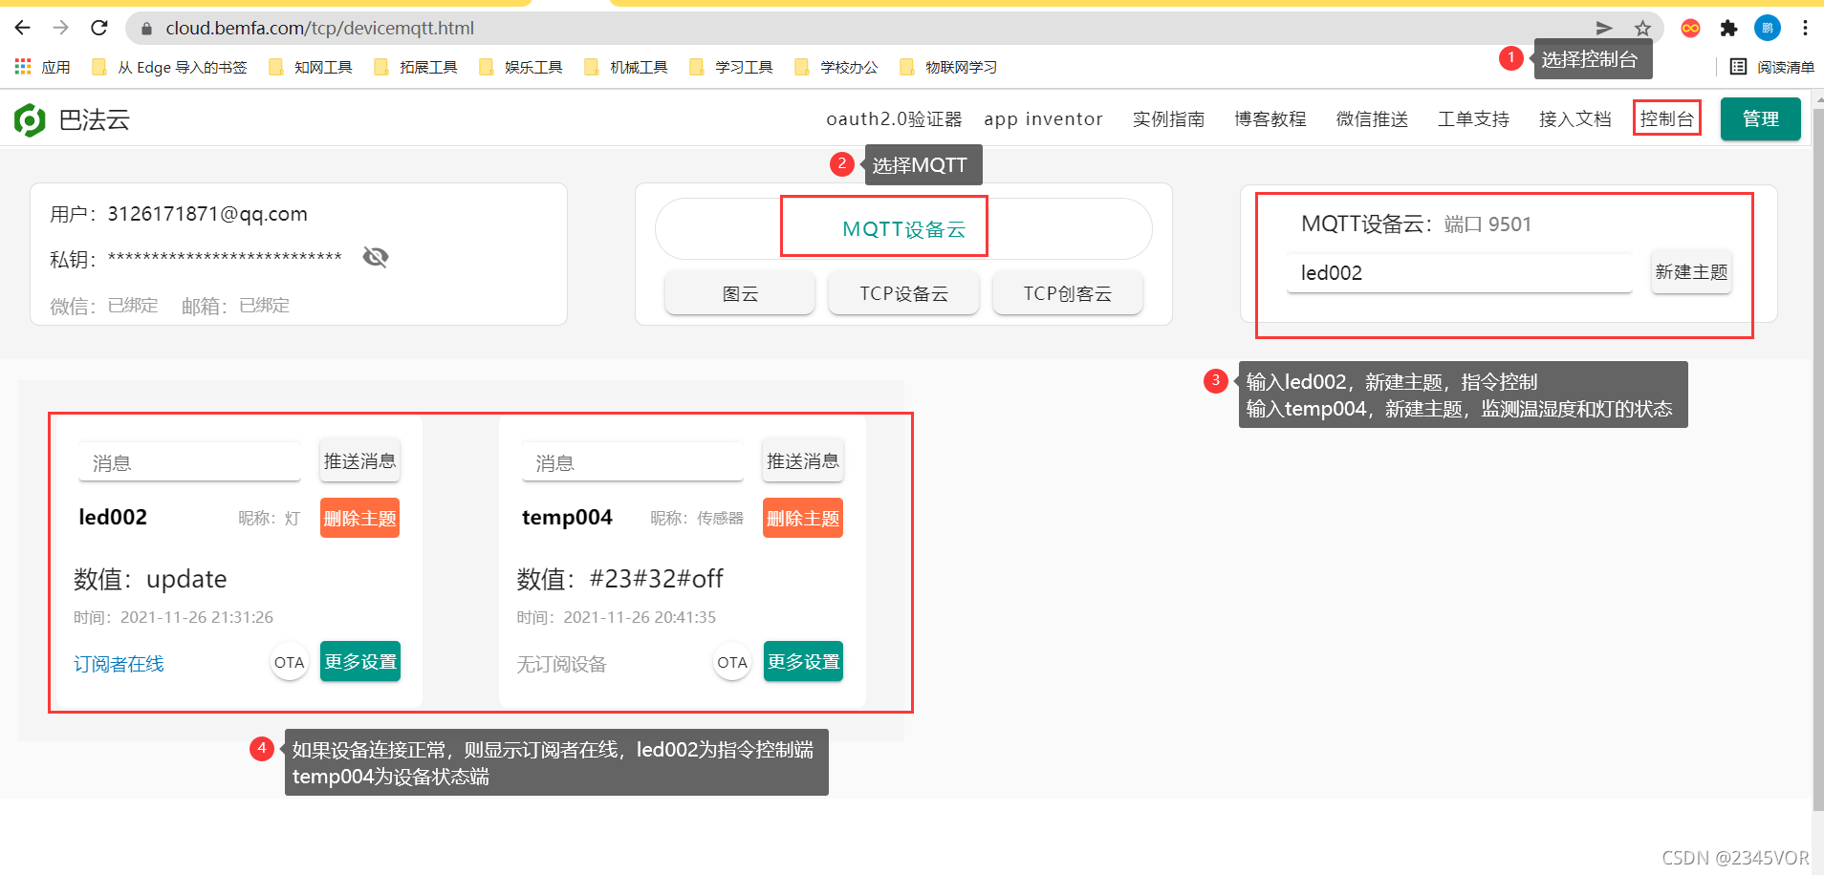Open Chrome's three-dot menu
This screenshot has height=875, width=1824.
click(1805, 29)
